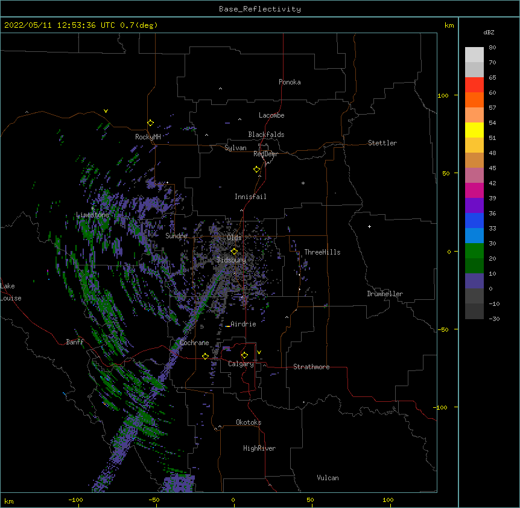Pick the bright green swatch above 20 label
Image resolution: width=520 pixels, height=508 pixels.
tap(474, 251)
